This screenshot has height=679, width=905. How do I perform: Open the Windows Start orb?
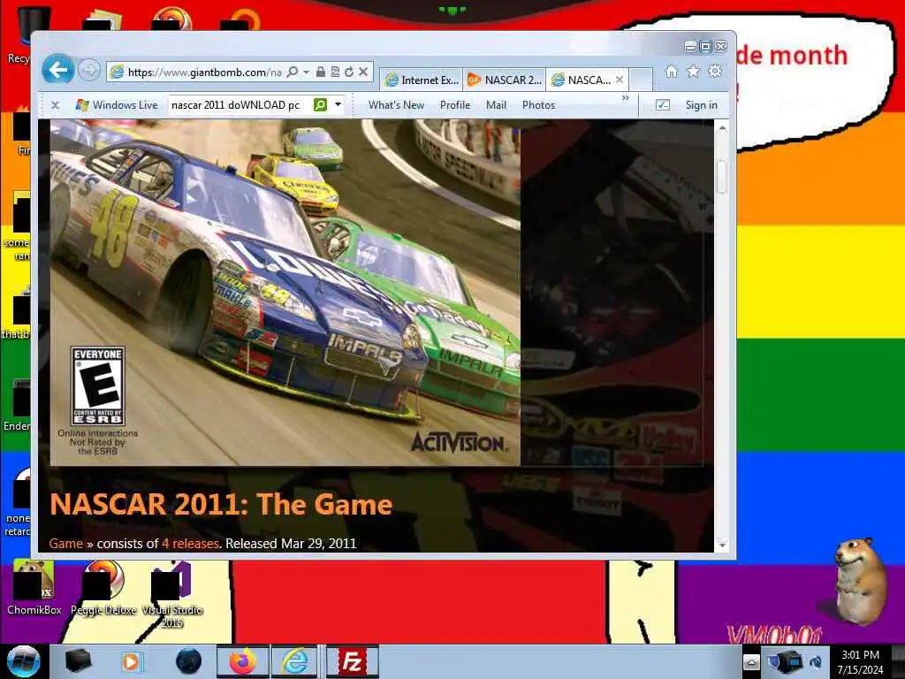tap(23, 661)
